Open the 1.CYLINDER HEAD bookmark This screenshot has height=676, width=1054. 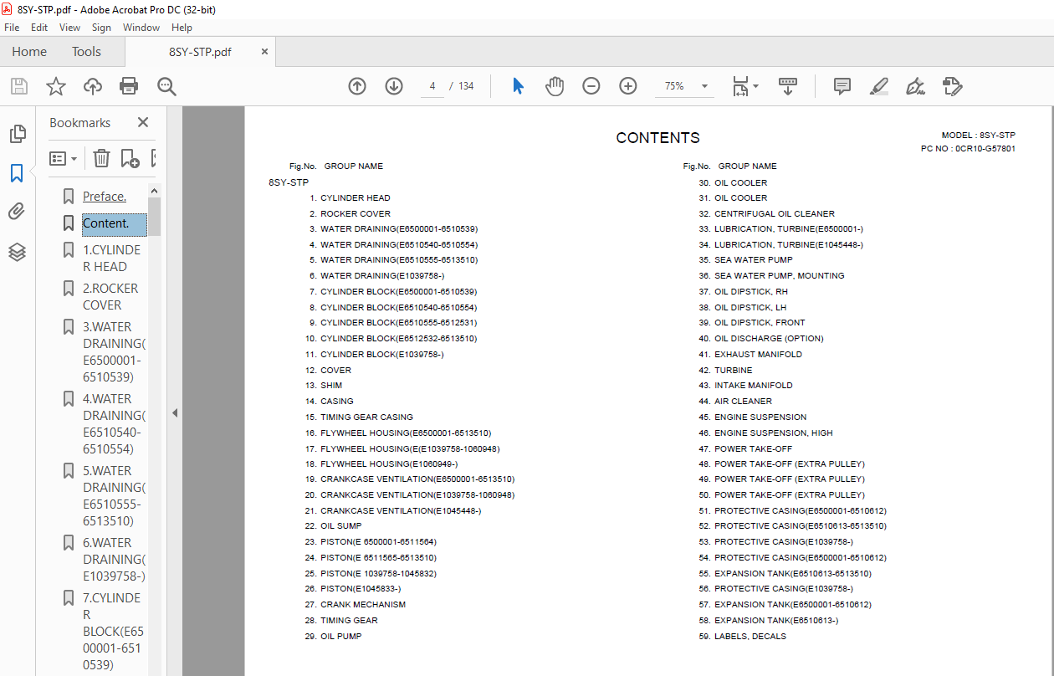coord(111,258)
